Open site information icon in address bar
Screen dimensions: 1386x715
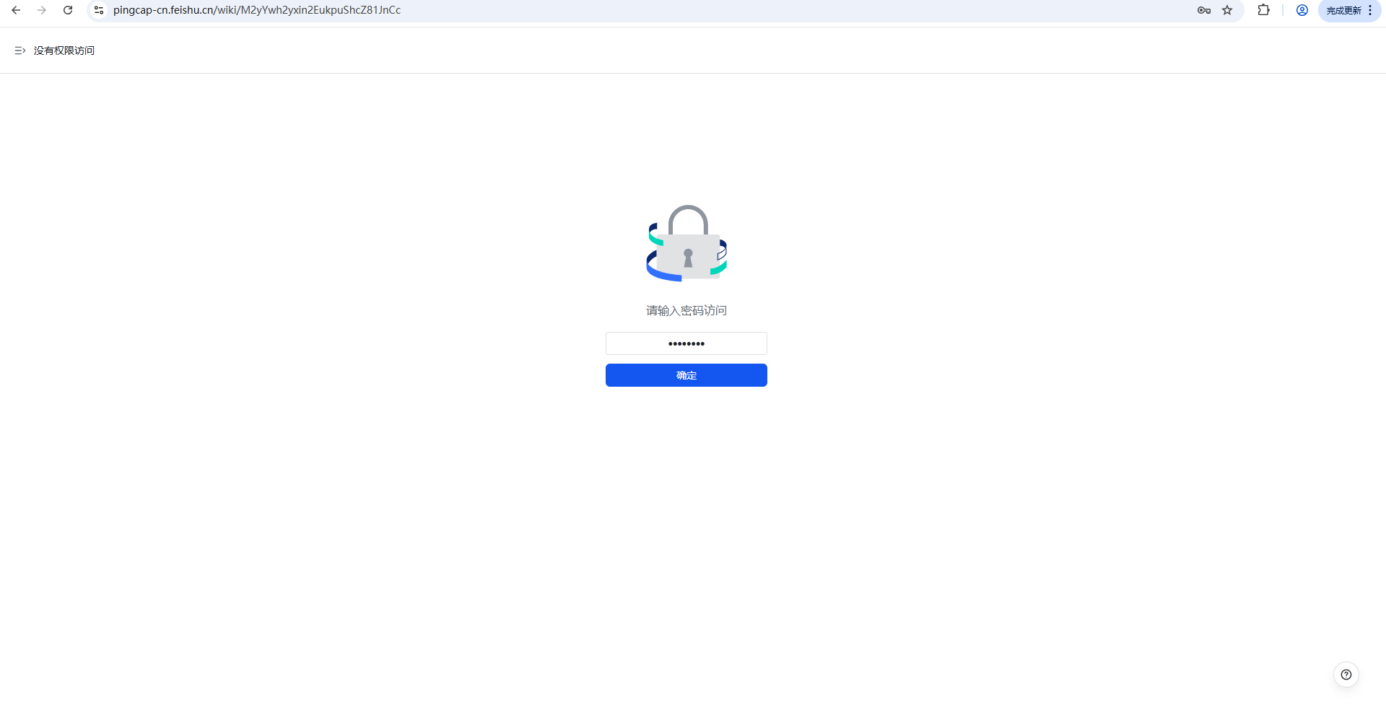tap(99, 10)
